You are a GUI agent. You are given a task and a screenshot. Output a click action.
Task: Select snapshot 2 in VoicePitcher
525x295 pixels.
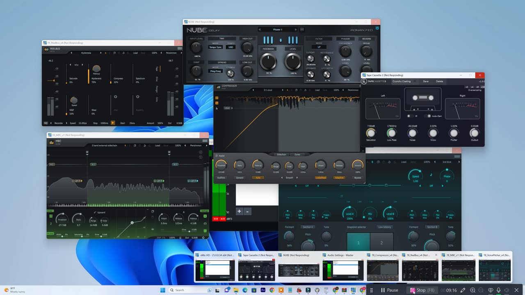click(x=381, y=243)
